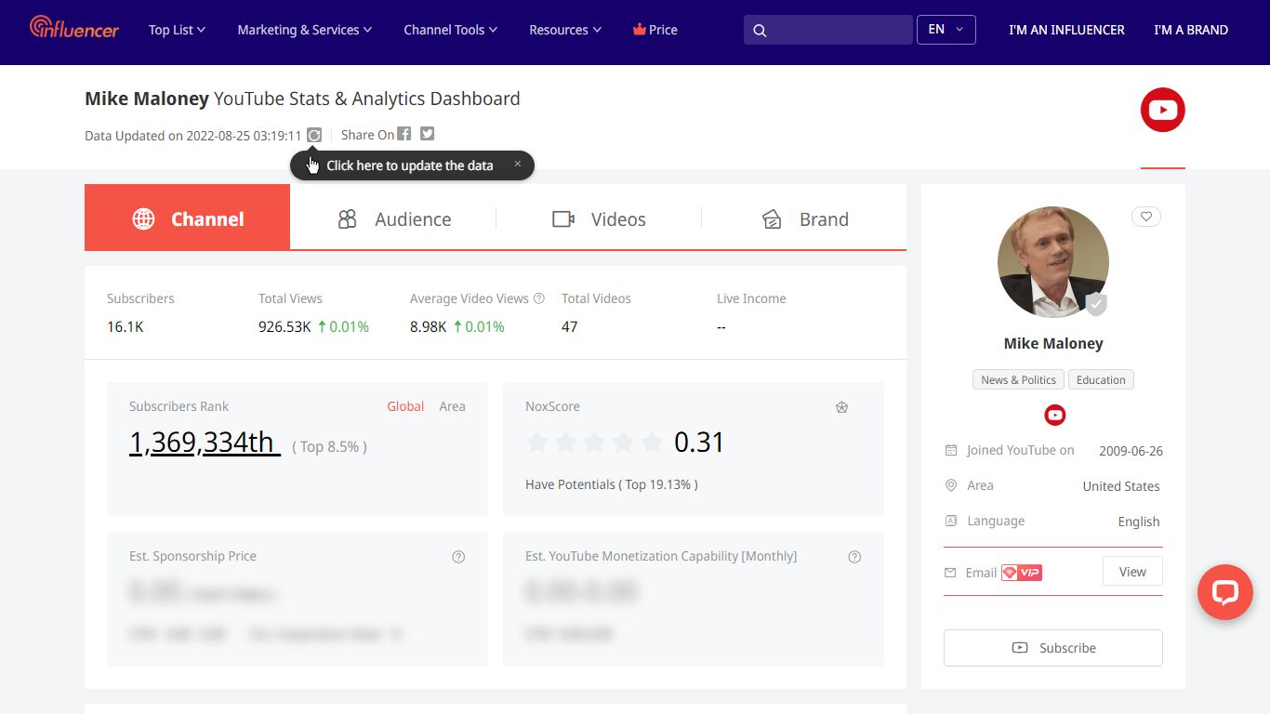Open the EN language selector
Image resolution: width=1270 pixels, height=714 pixels.
(x=946, y=30)
